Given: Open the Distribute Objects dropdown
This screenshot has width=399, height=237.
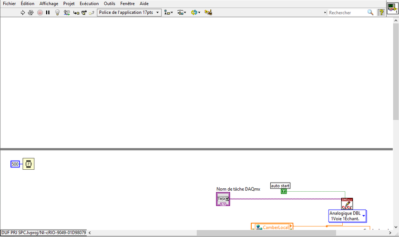Looking at the screenshot, I should (182, 12).
